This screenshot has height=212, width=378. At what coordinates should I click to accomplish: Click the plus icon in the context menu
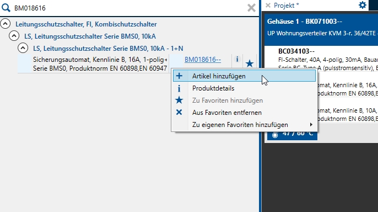pyautogui.click(x=179, y=76)
